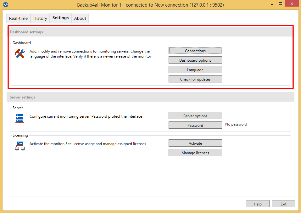Switch to the Real-time tab
The height and width of the screenshot is (213, 301).
click(18, 18)
